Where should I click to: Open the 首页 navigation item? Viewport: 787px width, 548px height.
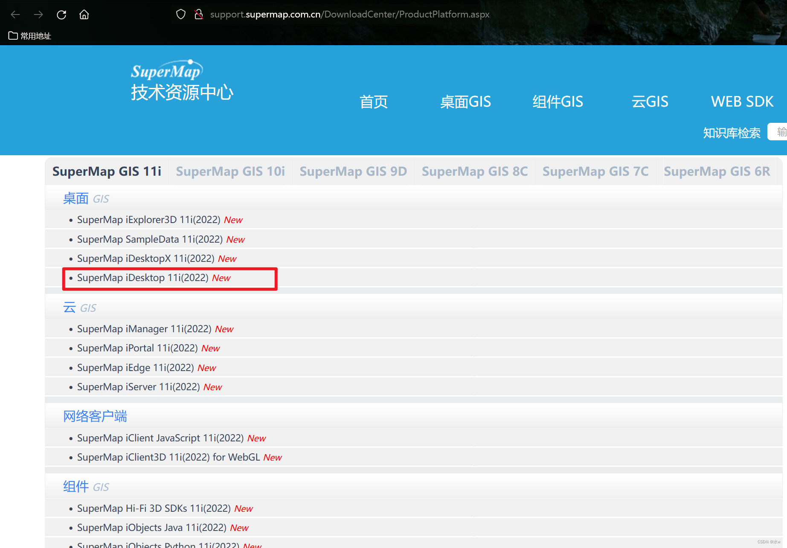[374, 102]
